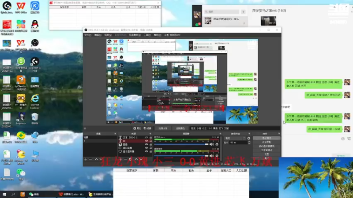The image size is (353, 198).
Task: Remove selected scene with minus icon
Action: (x=90, y=159)
